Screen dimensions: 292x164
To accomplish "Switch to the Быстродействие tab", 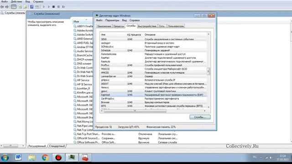I will [x=147, y=26].
